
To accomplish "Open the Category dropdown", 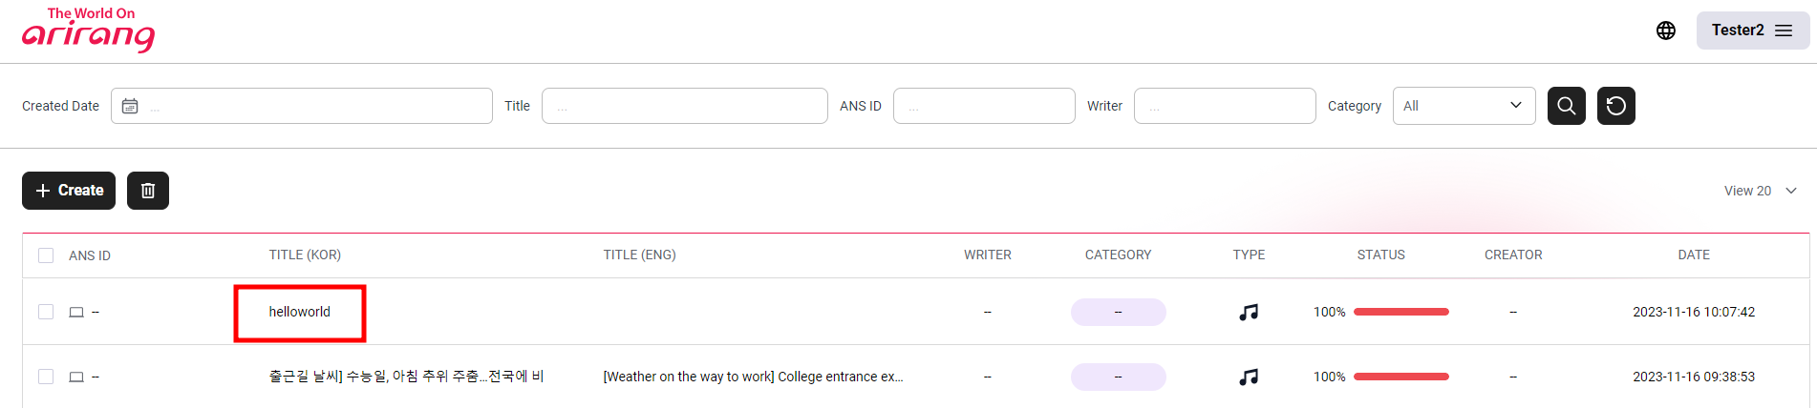I will [1464, 106].
